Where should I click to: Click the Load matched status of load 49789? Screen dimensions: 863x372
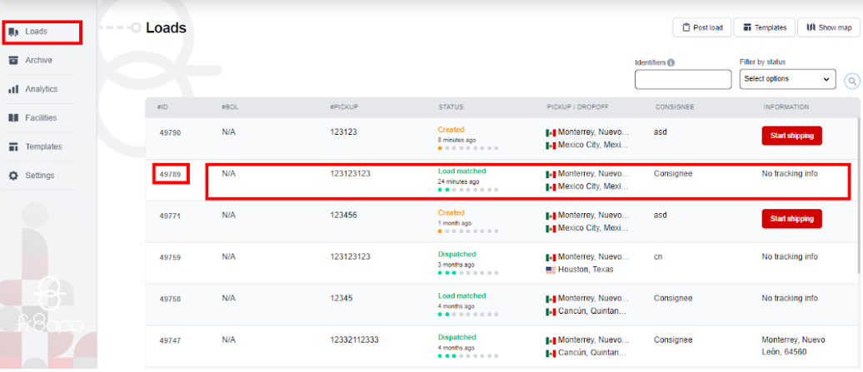(x=461, y=171)
